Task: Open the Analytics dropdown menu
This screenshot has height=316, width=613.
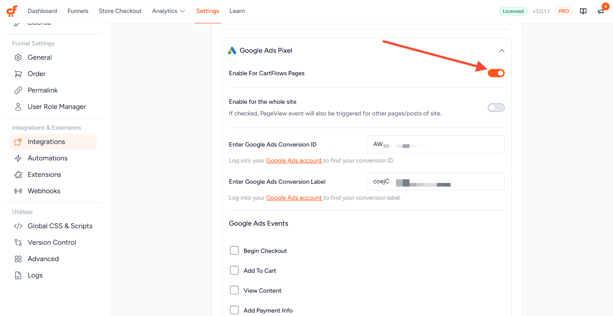Action: coord(169,11)
